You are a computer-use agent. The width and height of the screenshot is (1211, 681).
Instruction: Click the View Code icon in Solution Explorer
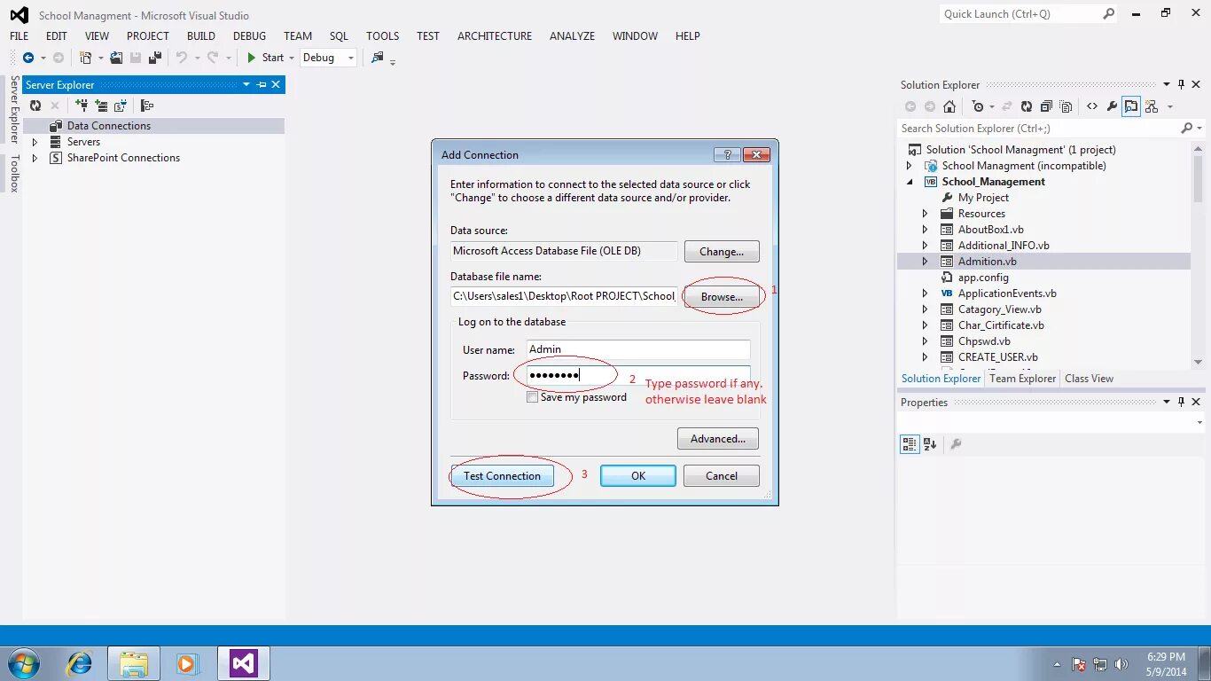[x=1092, y=106]
